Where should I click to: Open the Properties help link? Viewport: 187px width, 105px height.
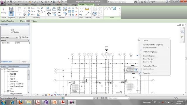pos(6,62)
